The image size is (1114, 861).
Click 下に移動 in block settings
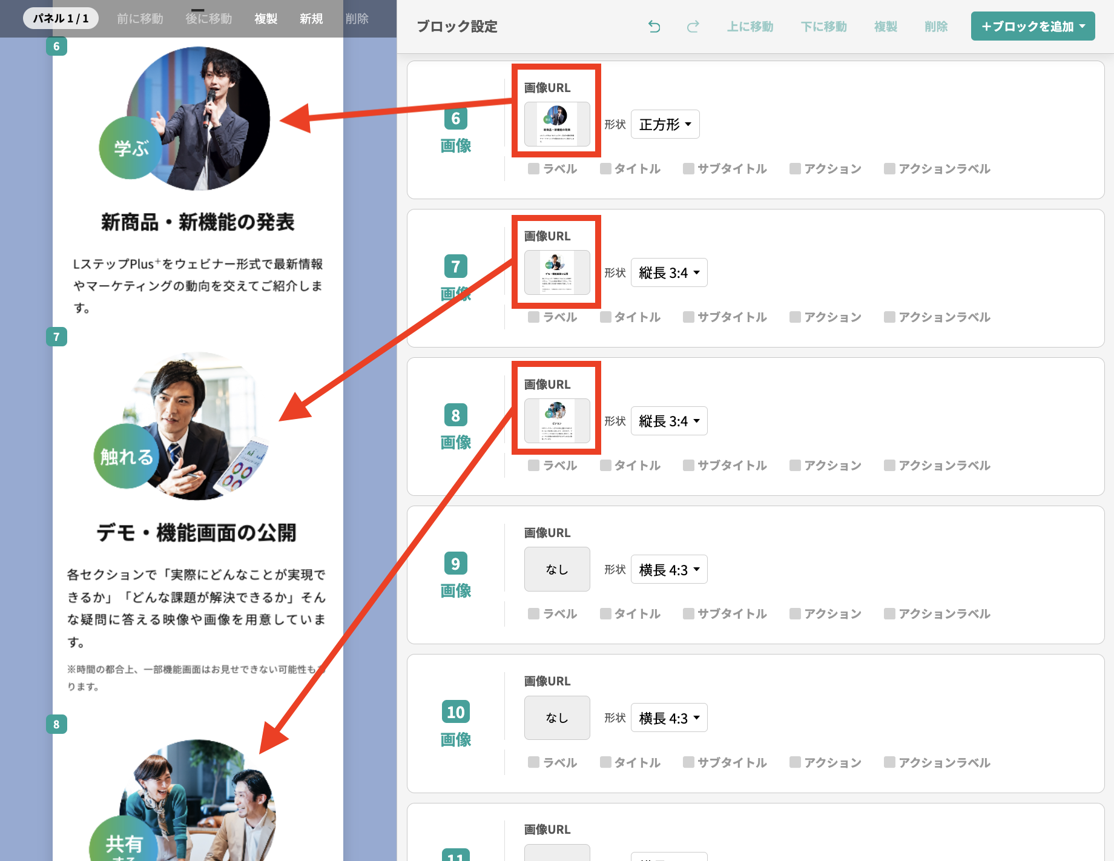pos(824,27)
